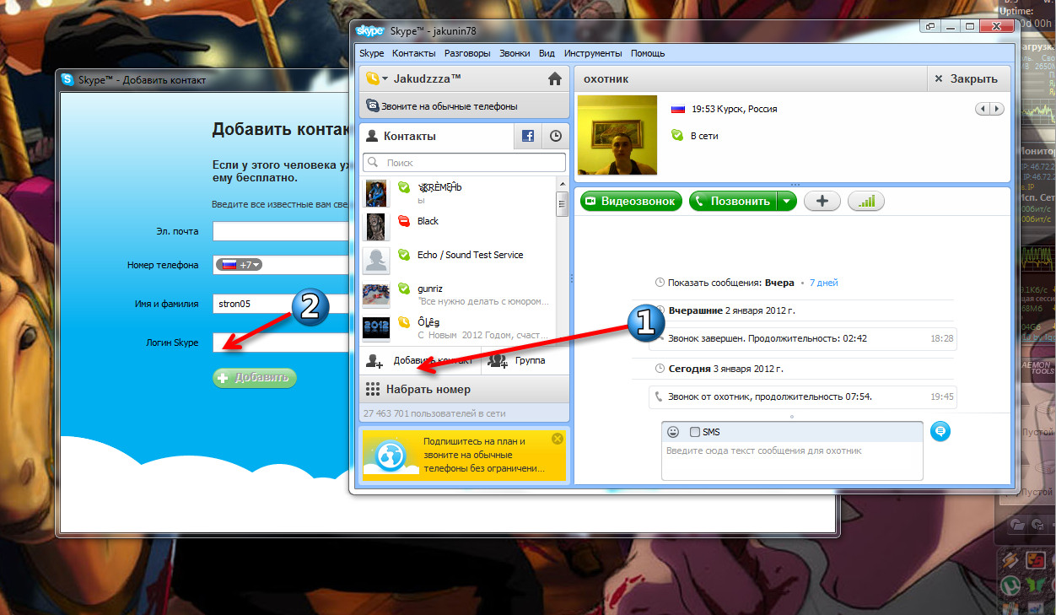Click the Логин Skype input field
Screen dimensions: 1056x615
[281, 343]
